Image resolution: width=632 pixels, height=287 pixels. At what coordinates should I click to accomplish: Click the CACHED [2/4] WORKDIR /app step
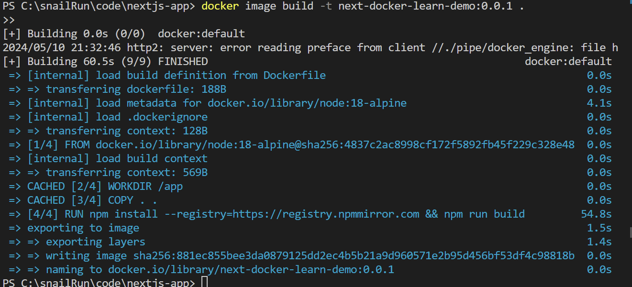click(x=105, y=186)
